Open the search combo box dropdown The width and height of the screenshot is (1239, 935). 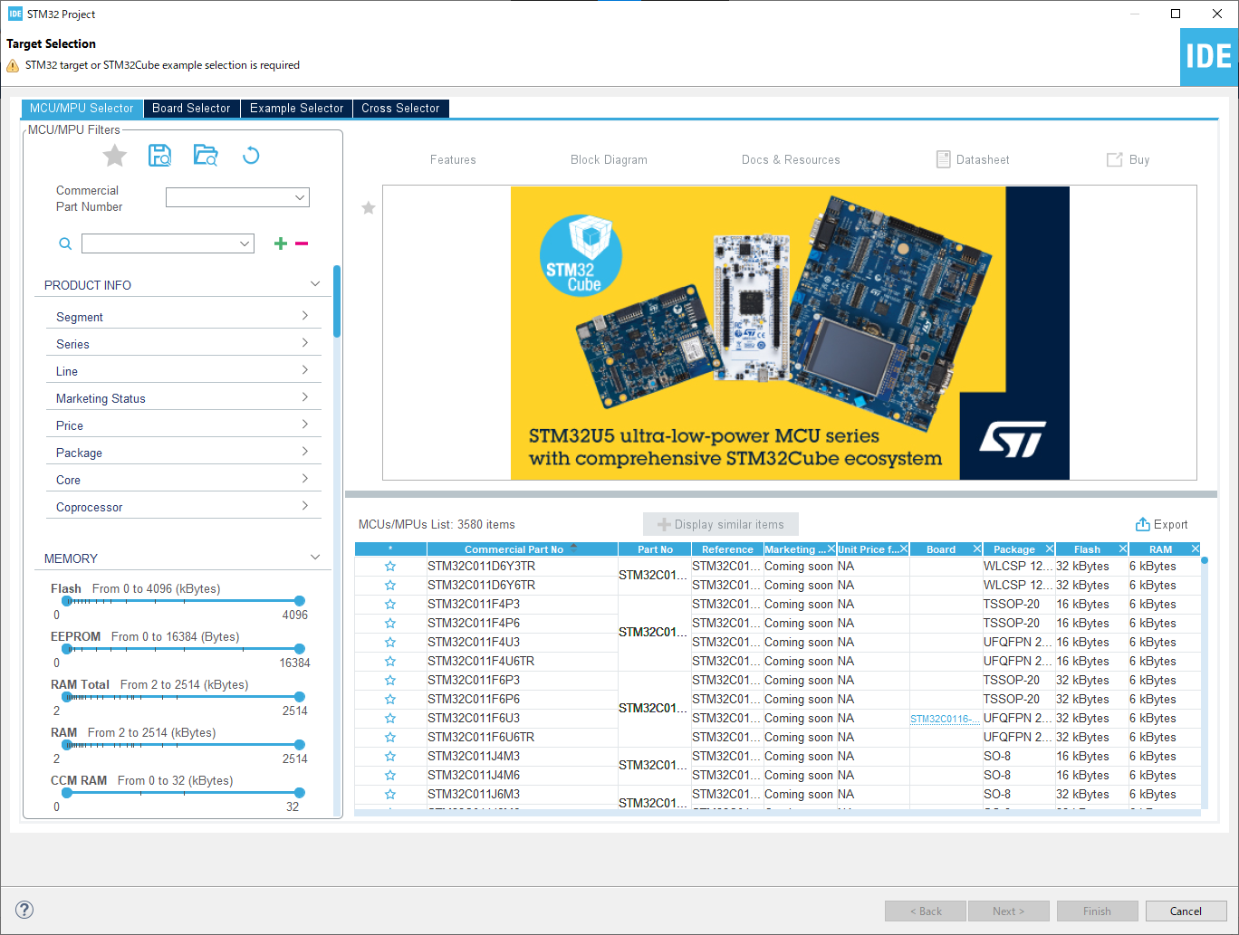[x=245, y=243]
